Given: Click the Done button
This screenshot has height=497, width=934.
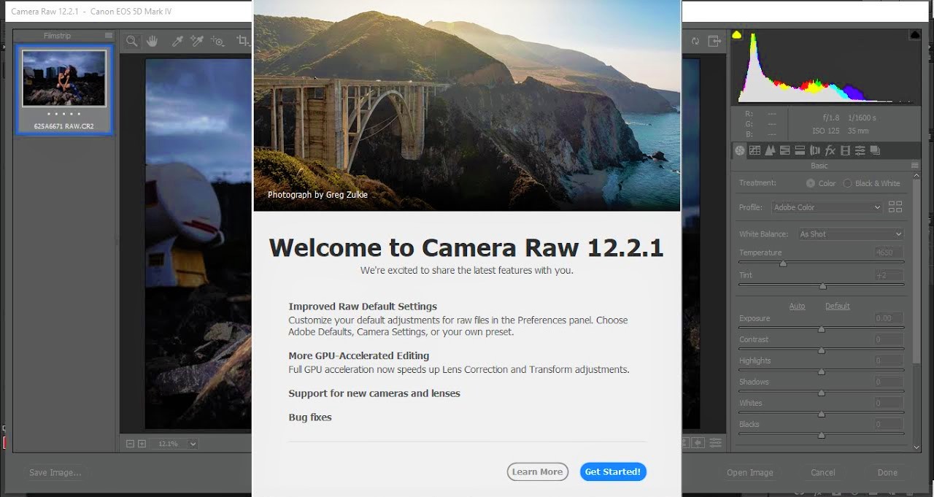Looking at the screenshot, I should coord(887,472).
